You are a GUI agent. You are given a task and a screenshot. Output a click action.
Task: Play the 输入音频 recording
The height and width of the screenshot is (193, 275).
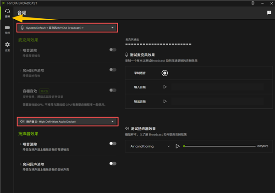pos(165,87)
